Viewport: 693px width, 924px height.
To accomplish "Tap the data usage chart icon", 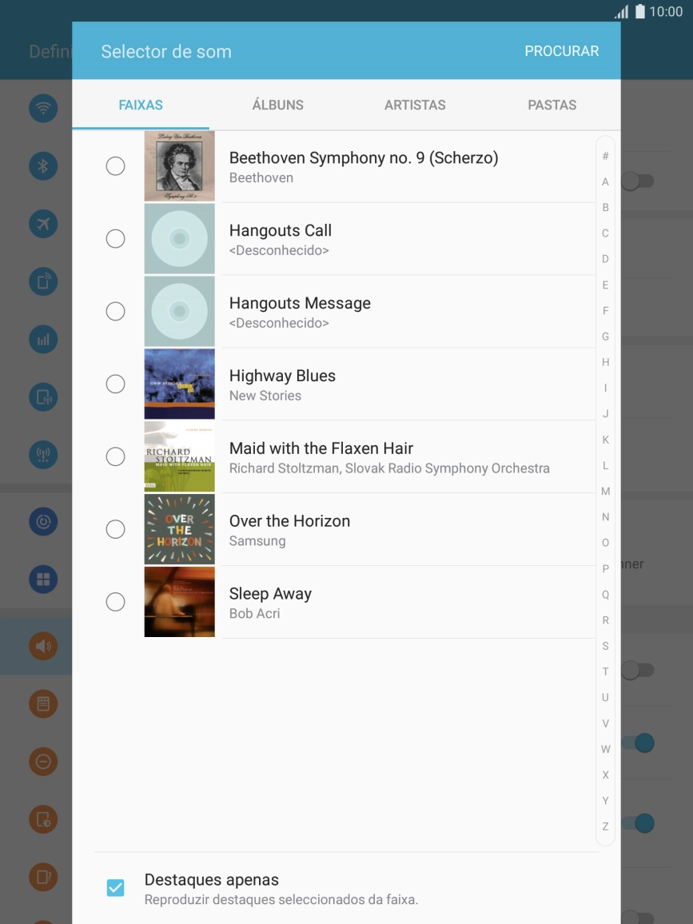I will point(43,340).
